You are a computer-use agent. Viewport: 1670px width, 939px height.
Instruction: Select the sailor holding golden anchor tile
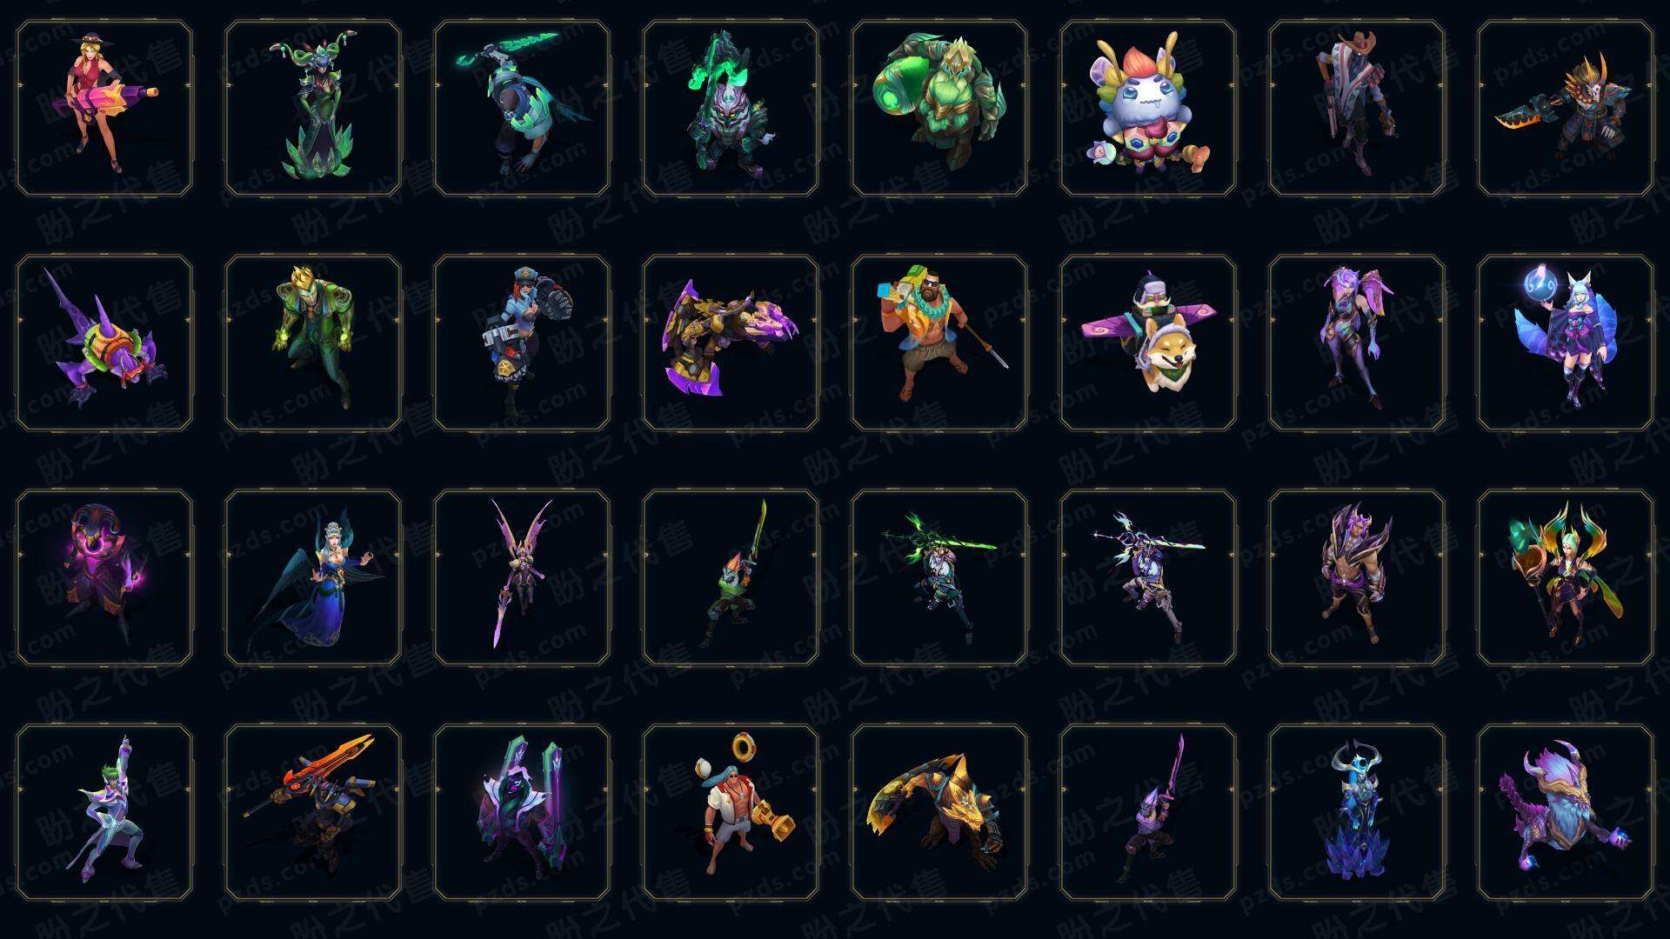click(731, 812)
